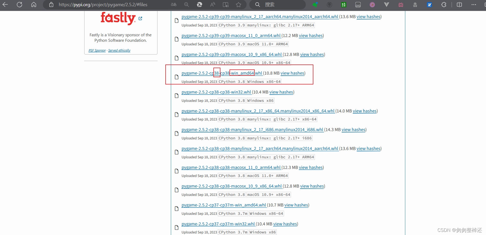View hashes for cp39 macosx_10_9_x86_64 wheel
The image size is (486, 235).
tap(312, 54)
